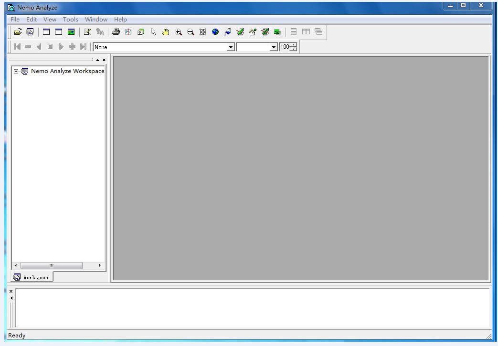Minimize the Nemo Analyze window
The height and width of the screenshot is (346, 498).
(450, 5)
